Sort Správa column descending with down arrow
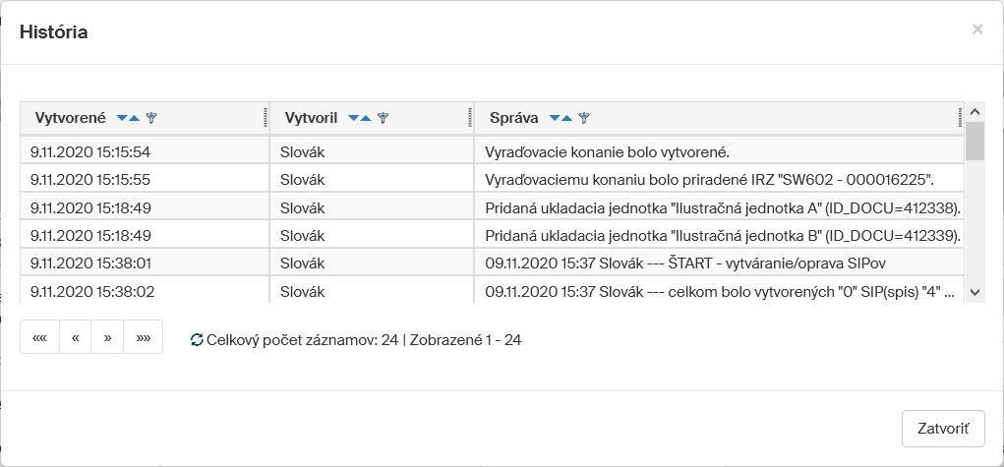Viewport: 1004px width, 467px height. tap(555, 118)
